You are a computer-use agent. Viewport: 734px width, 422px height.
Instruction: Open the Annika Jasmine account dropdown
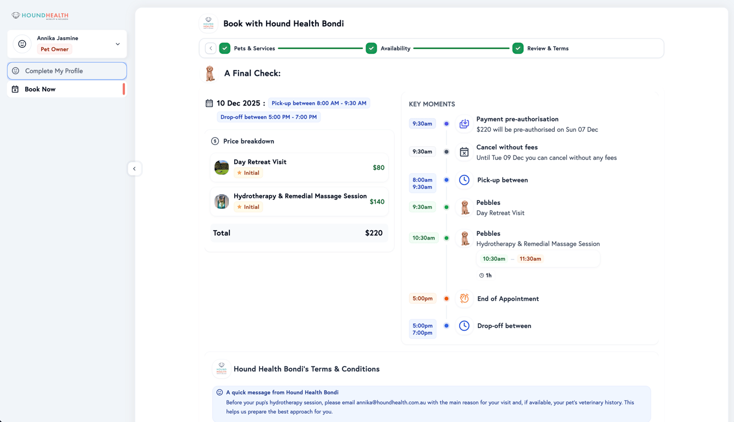(x=117, y=43)
